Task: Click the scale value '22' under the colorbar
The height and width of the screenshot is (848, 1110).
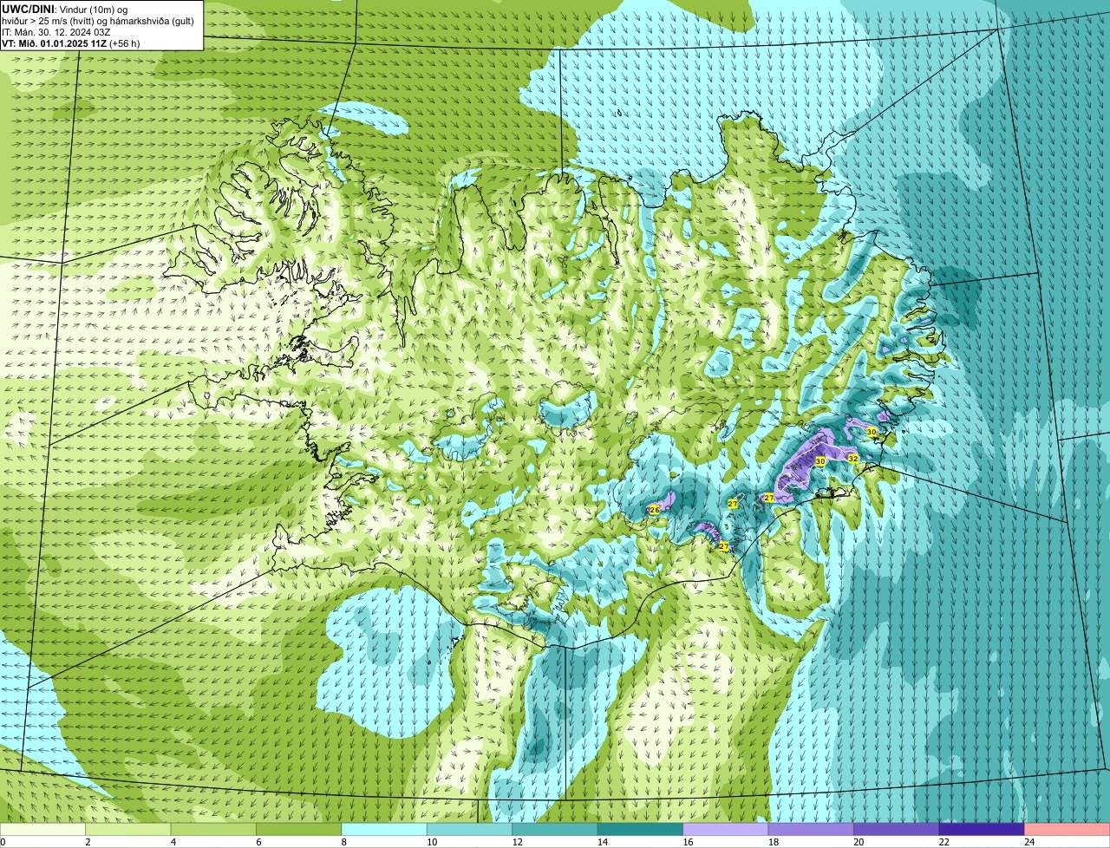Action: point(943,841)
